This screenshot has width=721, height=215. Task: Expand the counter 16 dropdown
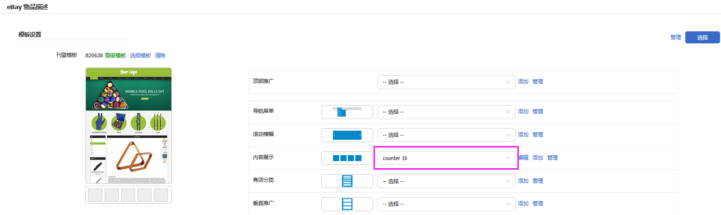point(446,158)
